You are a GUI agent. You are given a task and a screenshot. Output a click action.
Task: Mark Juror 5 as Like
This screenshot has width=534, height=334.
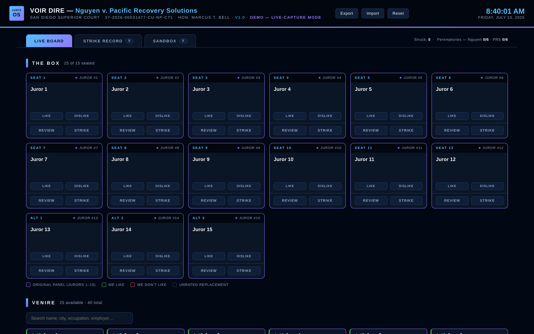371,116
